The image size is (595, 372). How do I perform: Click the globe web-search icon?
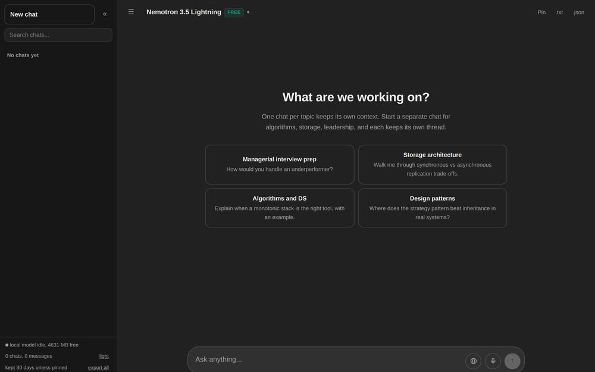473,361
